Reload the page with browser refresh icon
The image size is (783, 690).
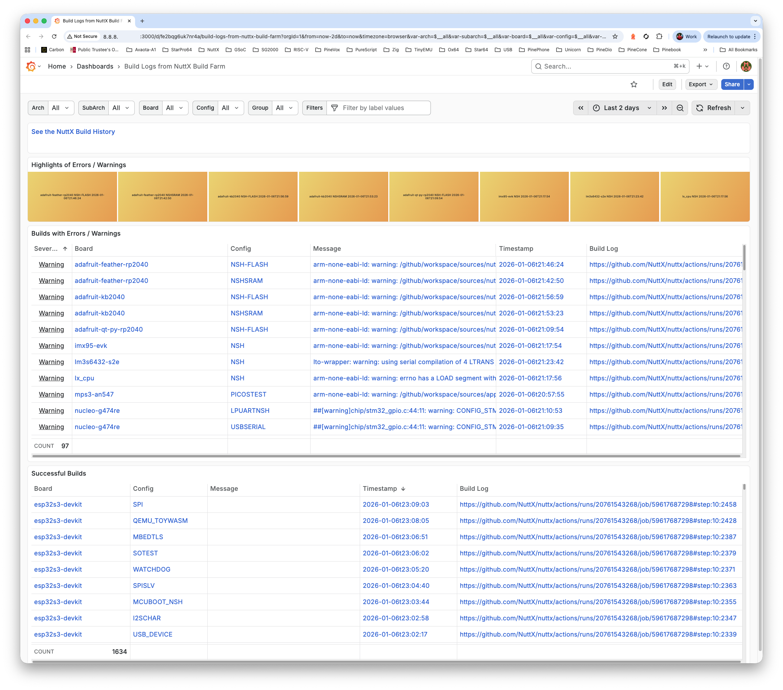point(54,36)
